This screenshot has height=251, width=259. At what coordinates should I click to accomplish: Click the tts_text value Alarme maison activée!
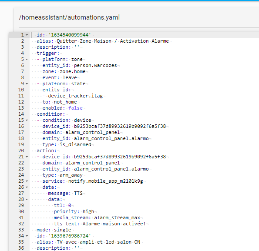(x=114, y=224)
